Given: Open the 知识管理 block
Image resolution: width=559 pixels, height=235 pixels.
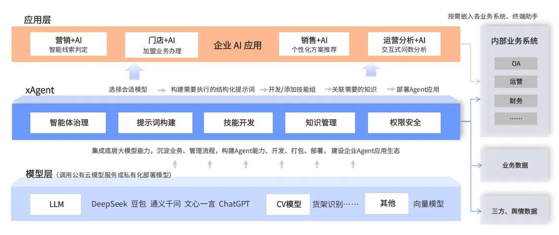Looking at the screenshot, I should click(320, 123).
